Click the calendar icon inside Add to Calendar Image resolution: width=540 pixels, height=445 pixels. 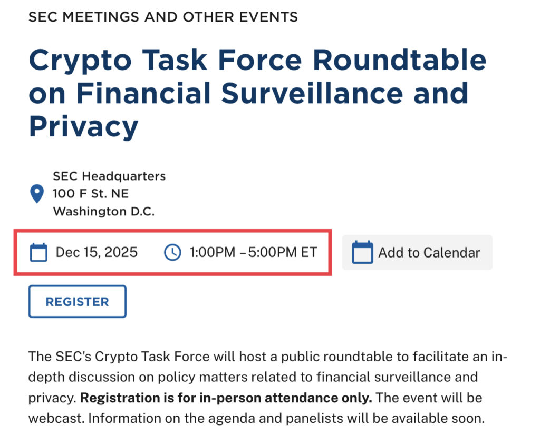point(362,252)
